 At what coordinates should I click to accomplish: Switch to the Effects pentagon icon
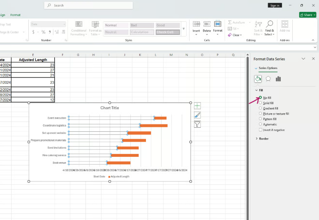(x=268, y=79)
